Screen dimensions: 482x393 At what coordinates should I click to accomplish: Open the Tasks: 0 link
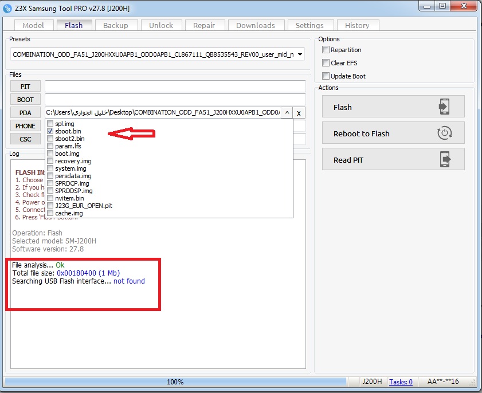[x=401, y=382]
